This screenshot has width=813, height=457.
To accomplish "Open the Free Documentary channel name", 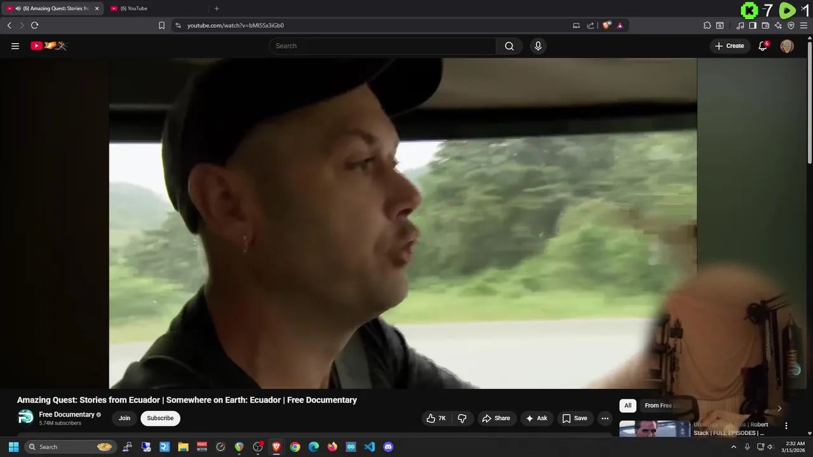I will (67, 414).
